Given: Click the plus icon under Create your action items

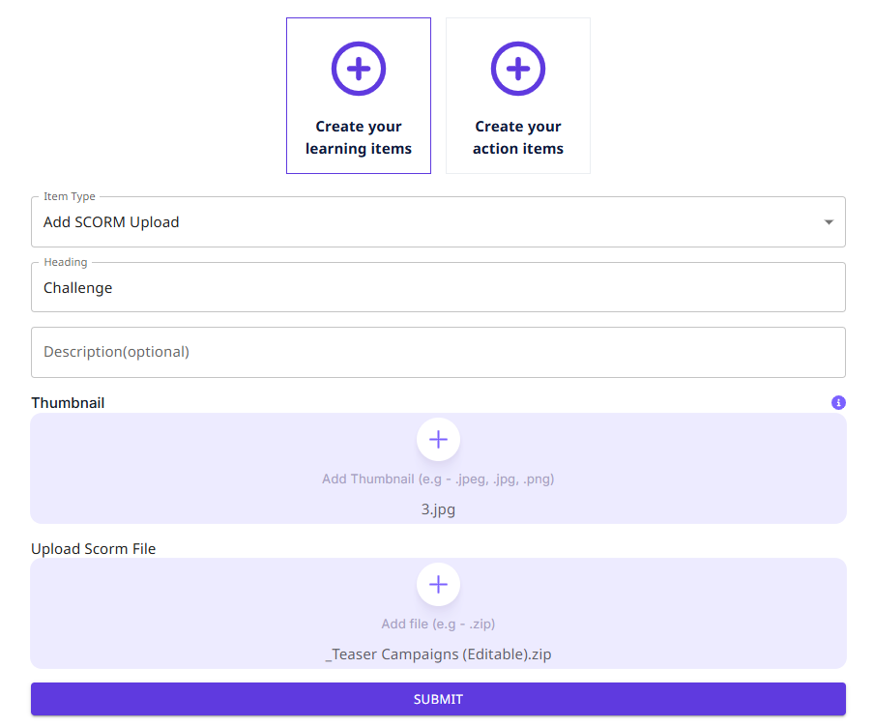Looking at the screenshot, I should pos(518,69).
